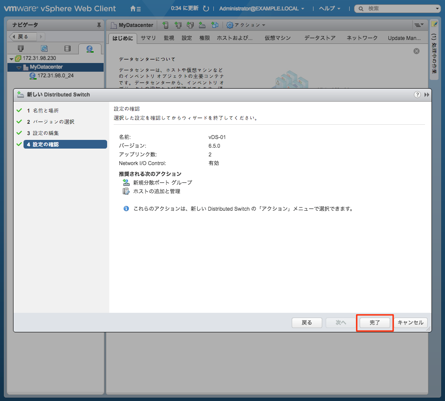
Task: Open the home menu icon
Action: click(135, 9)
